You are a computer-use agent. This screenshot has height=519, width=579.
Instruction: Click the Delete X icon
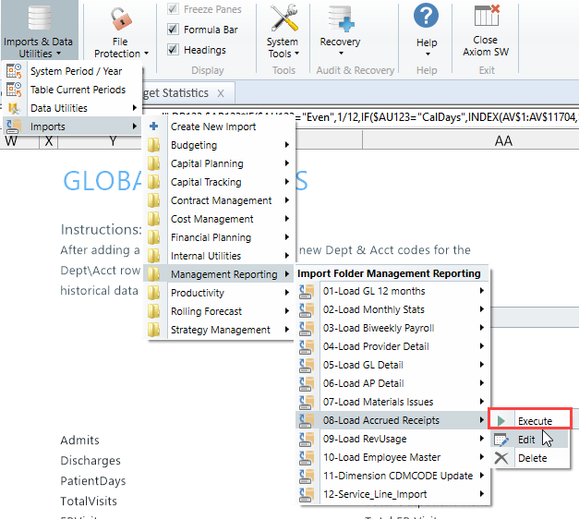(x=501, y=458)
